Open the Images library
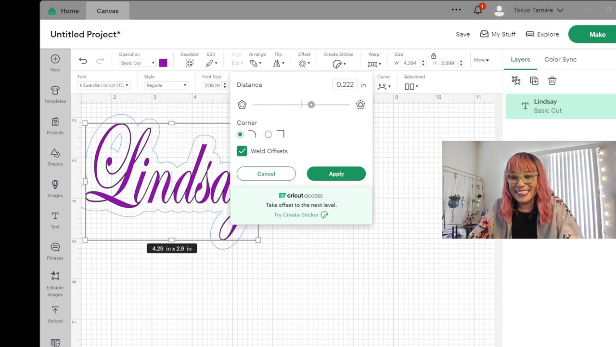616x347 pixels. pos(55,188)
